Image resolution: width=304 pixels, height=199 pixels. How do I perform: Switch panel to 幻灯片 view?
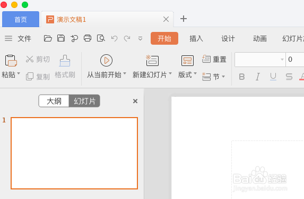click(84, 101)
